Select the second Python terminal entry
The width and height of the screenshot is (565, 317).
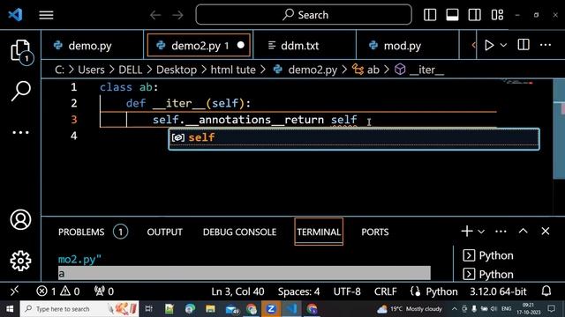coord(488,275)
